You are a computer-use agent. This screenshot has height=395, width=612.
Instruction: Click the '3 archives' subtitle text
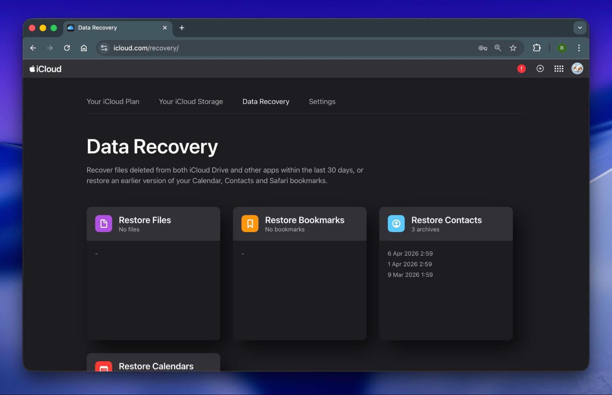pos(425,229)
